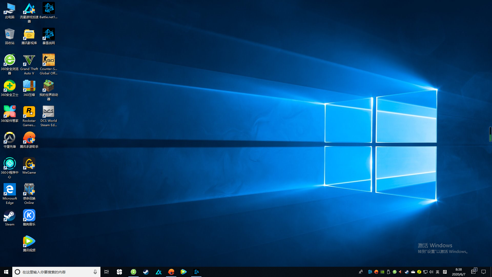492x277 pixels.
Task: Select the Microsoft Edge desktop shortcut
Action: tap(10, 194)
